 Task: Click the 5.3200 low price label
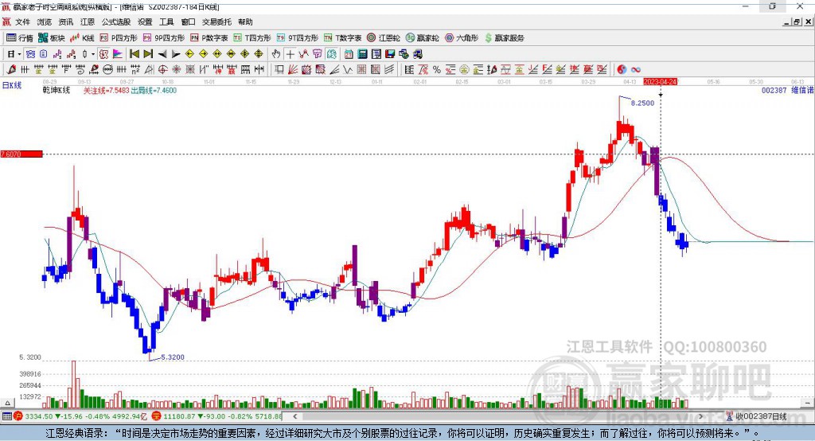173,357
